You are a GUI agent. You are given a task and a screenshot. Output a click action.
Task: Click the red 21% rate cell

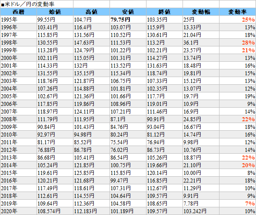(248, 50)
